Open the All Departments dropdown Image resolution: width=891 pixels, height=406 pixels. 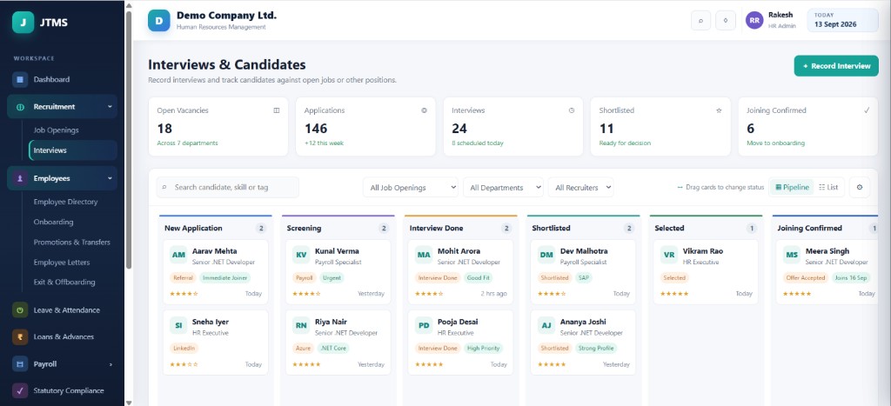click(503, 188)
